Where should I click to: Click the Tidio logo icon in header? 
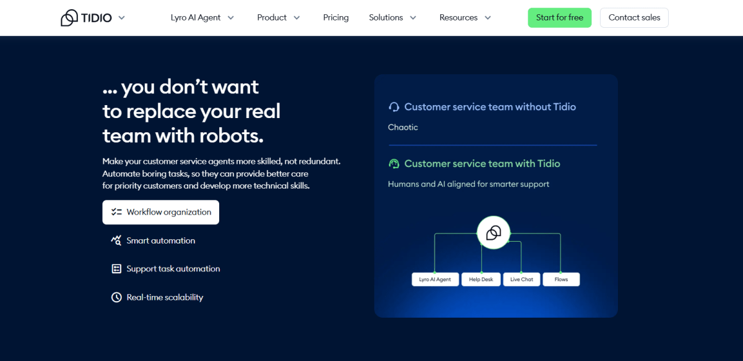pyautogui.click(x=69, y=18)
